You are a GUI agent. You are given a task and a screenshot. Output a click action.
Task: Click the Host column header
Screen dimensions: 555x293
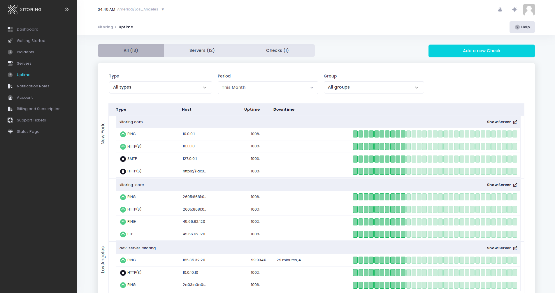click(x=187, y=110)
